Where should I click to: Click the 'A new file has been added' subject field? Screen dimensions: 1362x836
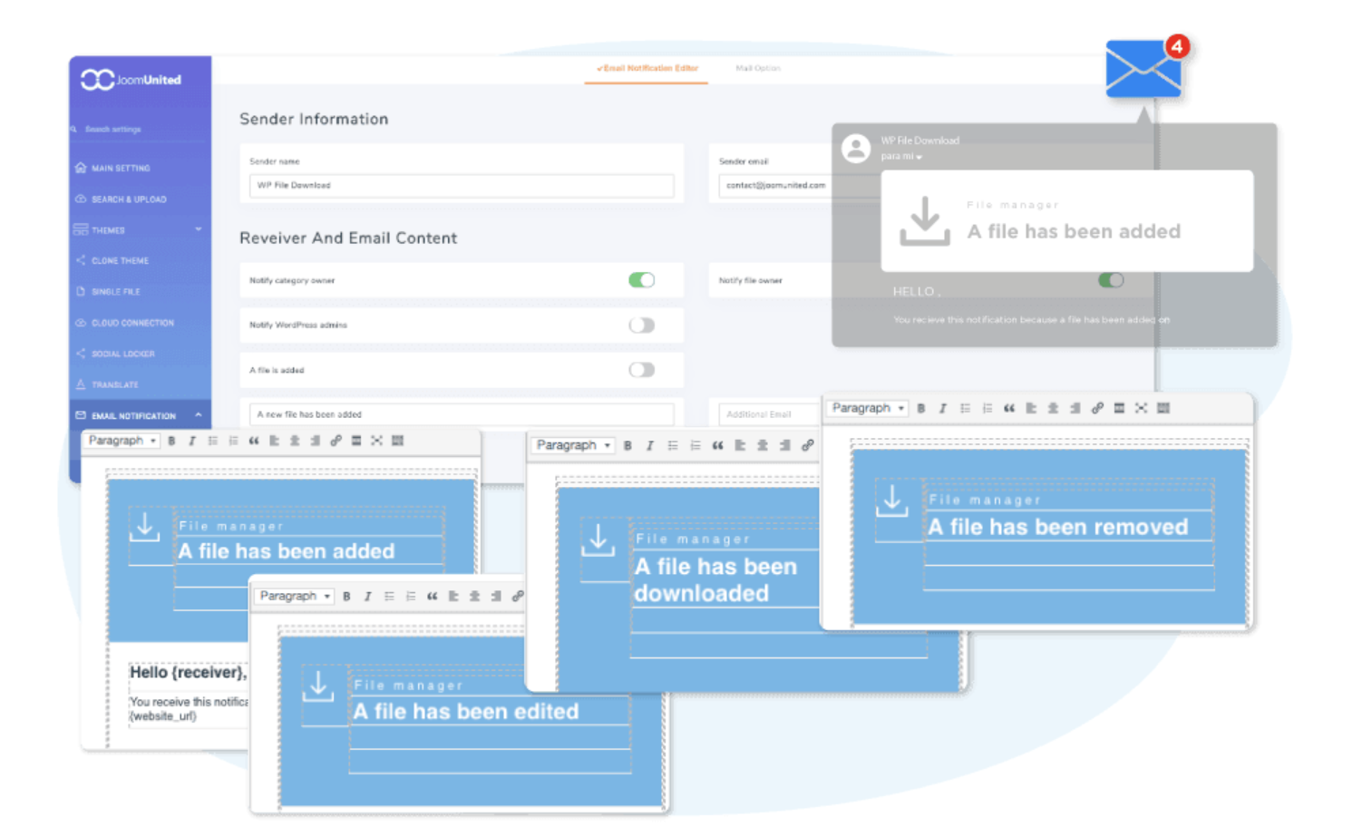coord(462,414)
